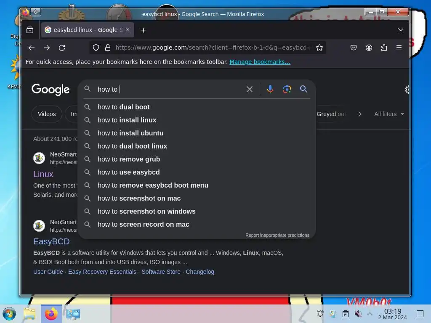This screenshot has height=323, width=431.
Task: Click the show desktop button in taskbar
Action: click(x=420, y=313)
